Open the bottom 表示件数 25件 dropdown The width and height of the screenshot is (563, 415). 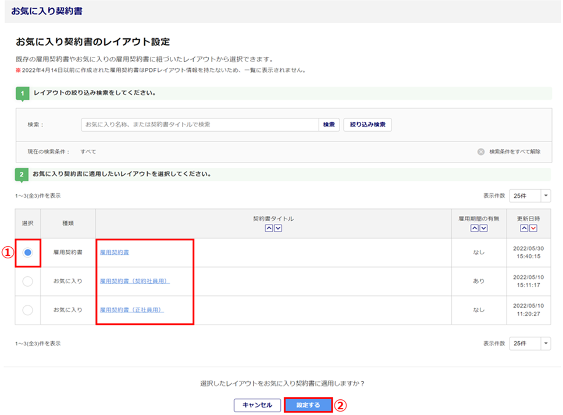(x=529, y=344)
